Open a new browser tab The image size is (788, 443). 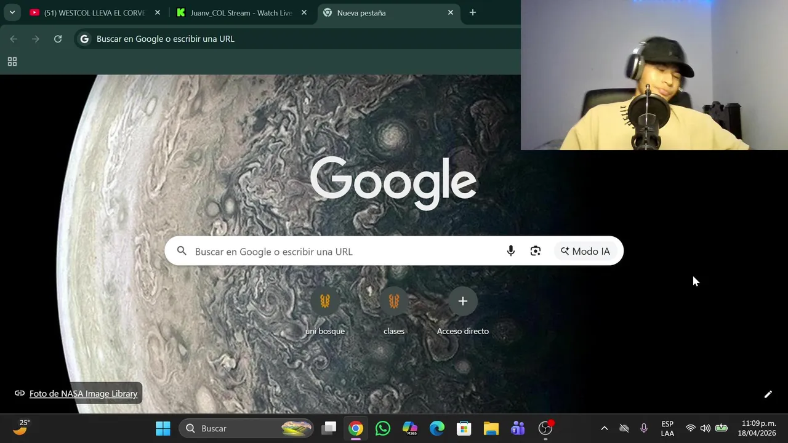(x=473, y=12)
